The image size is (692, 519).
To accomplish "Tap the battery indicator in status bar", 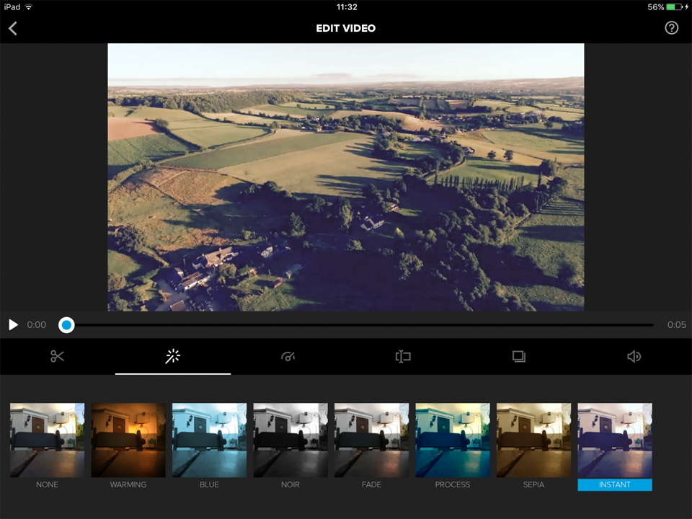I will [x=674, y=7].
